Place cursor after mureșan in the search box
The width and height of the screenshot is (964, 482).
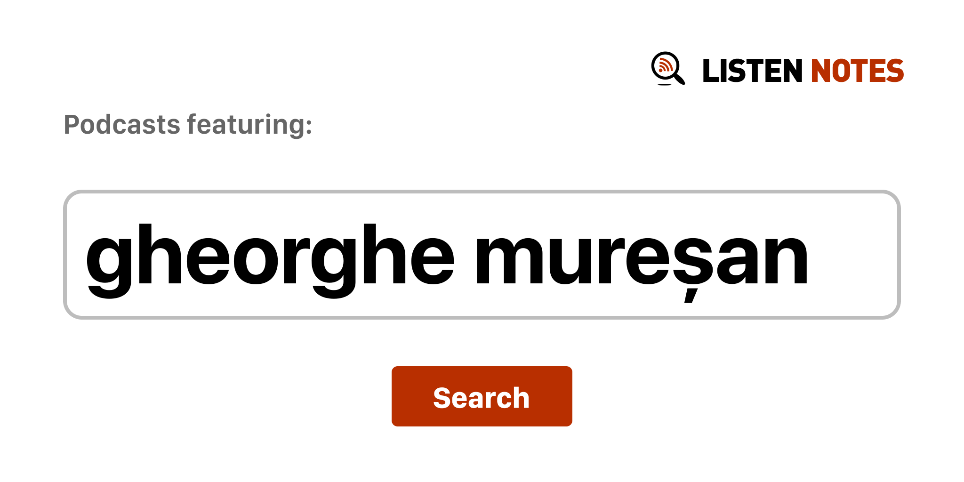810,255
